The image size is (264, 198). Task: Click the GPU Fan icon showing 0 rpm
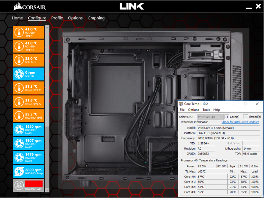[19, 74]
